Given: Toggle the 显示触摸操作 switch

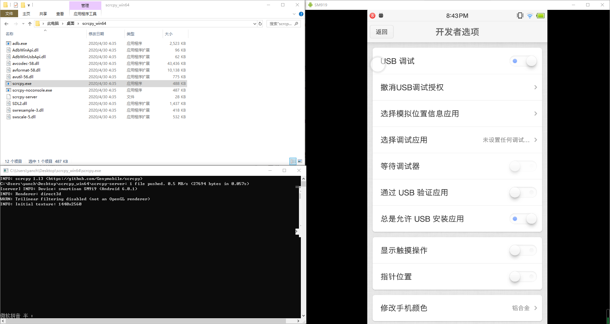Looking at the screenshot, I should tap(523, 250).
